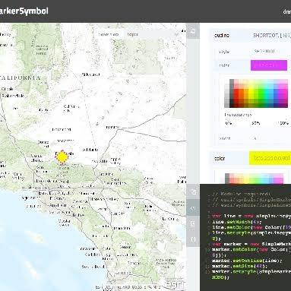
Task: Click the yellow dotted marker on map
Action: click(x=62, y=157)
